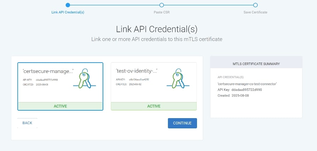
Task: Click created date 2025-06-02 on test-ov-identity card
Action: [x=135, y=84]
